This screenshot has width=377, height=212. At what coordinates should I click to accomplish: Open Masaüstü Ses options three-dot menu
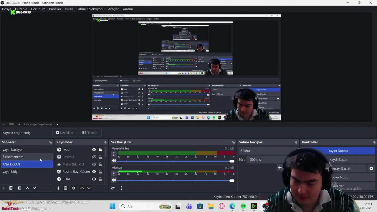coord(114,154)
